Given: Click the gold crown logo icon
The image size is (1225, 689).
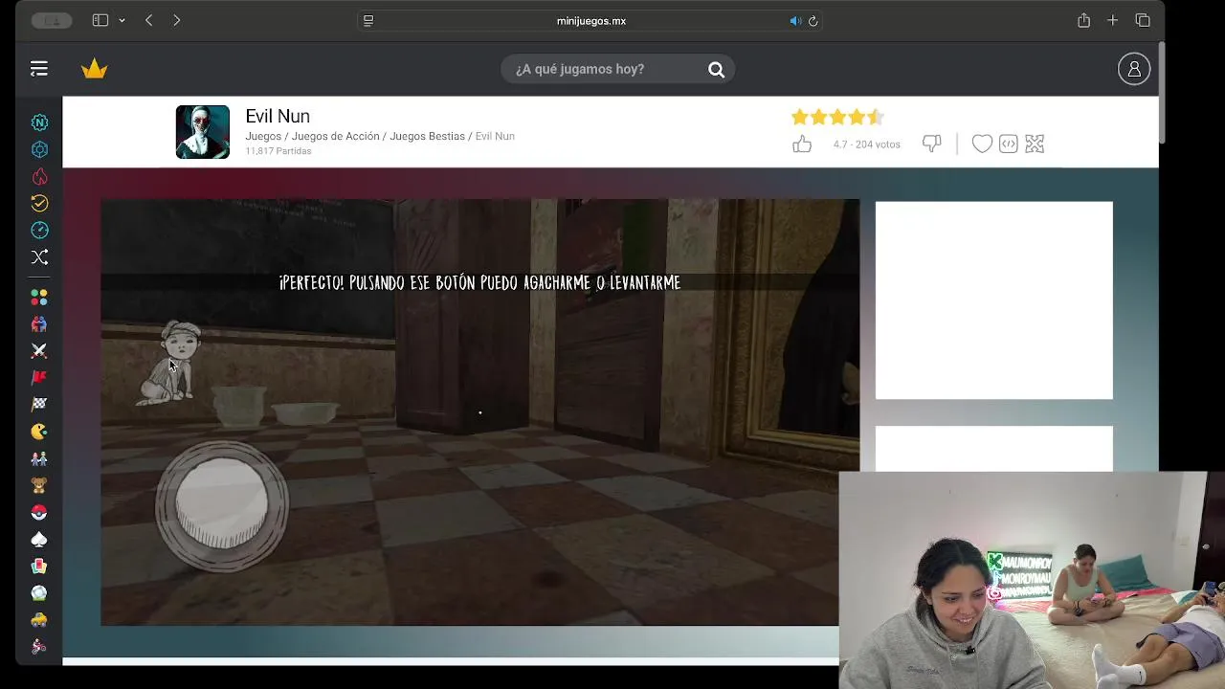Looking at the screenshot, I should click(94, 69).
